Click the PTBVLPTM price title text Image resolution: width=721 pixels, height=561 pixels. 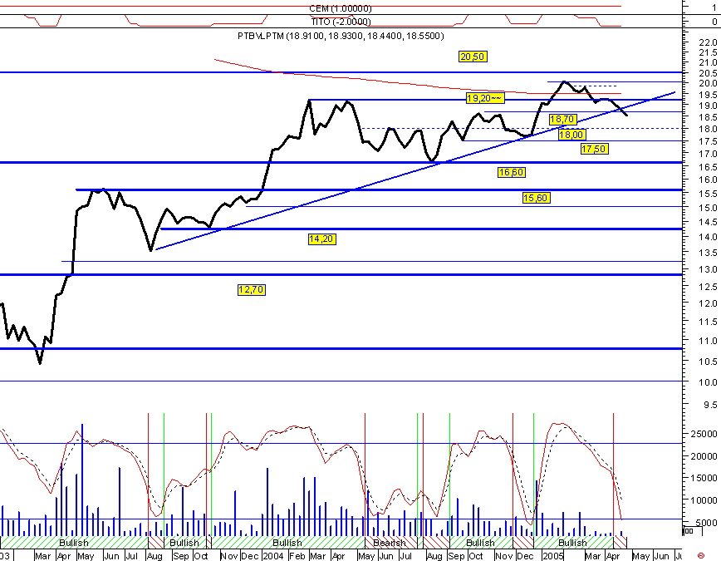[x=341, y=36]
